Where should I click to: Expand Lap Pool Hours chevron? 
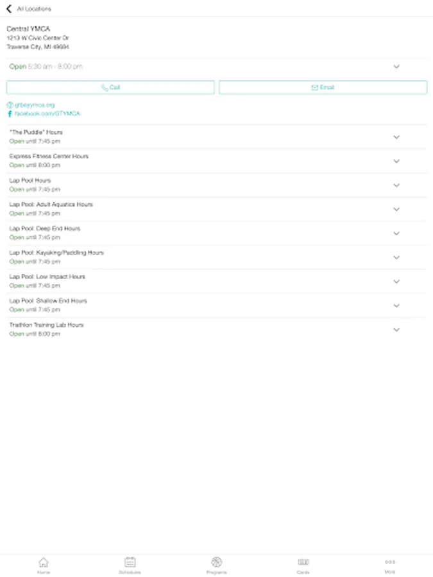tap(396, 185)
